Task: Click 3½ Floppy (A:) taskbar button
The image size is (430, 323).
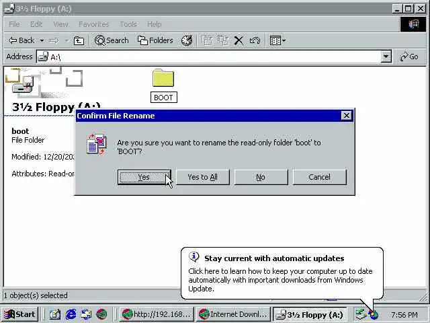Action: click(310, 314)
